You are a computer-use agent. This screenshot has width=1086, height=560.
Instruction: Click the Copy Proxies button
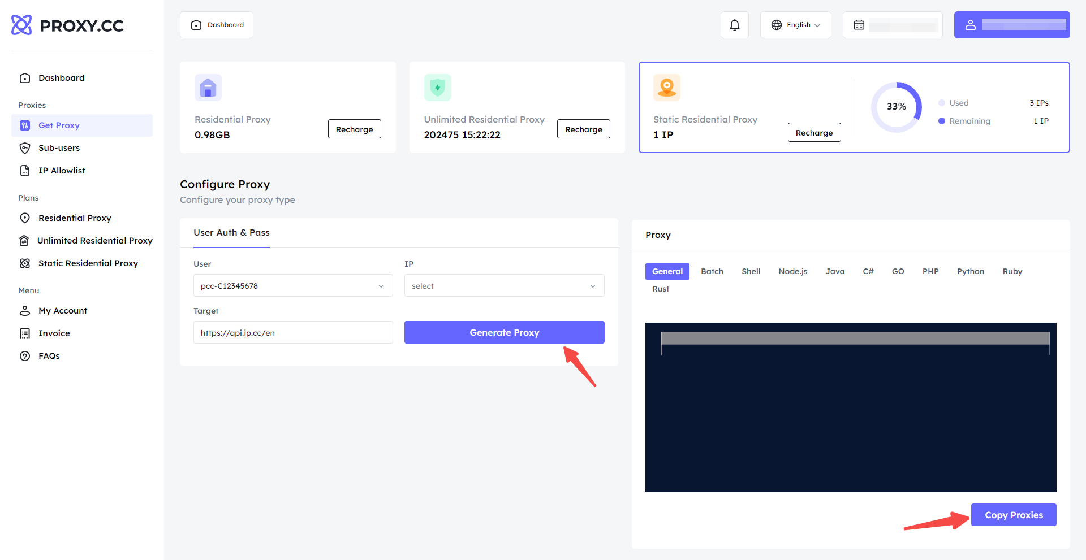[x=1014, y=515]
